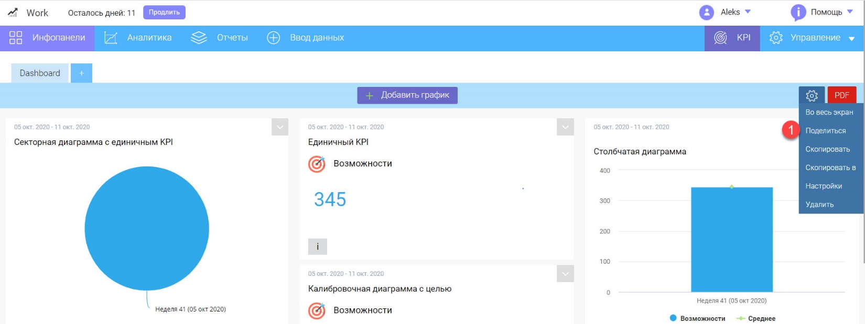865x324 pixels.
Task: Expand the Единичный KPI widget options chevron
Action: pyautogui.click(x=565, y=127)
